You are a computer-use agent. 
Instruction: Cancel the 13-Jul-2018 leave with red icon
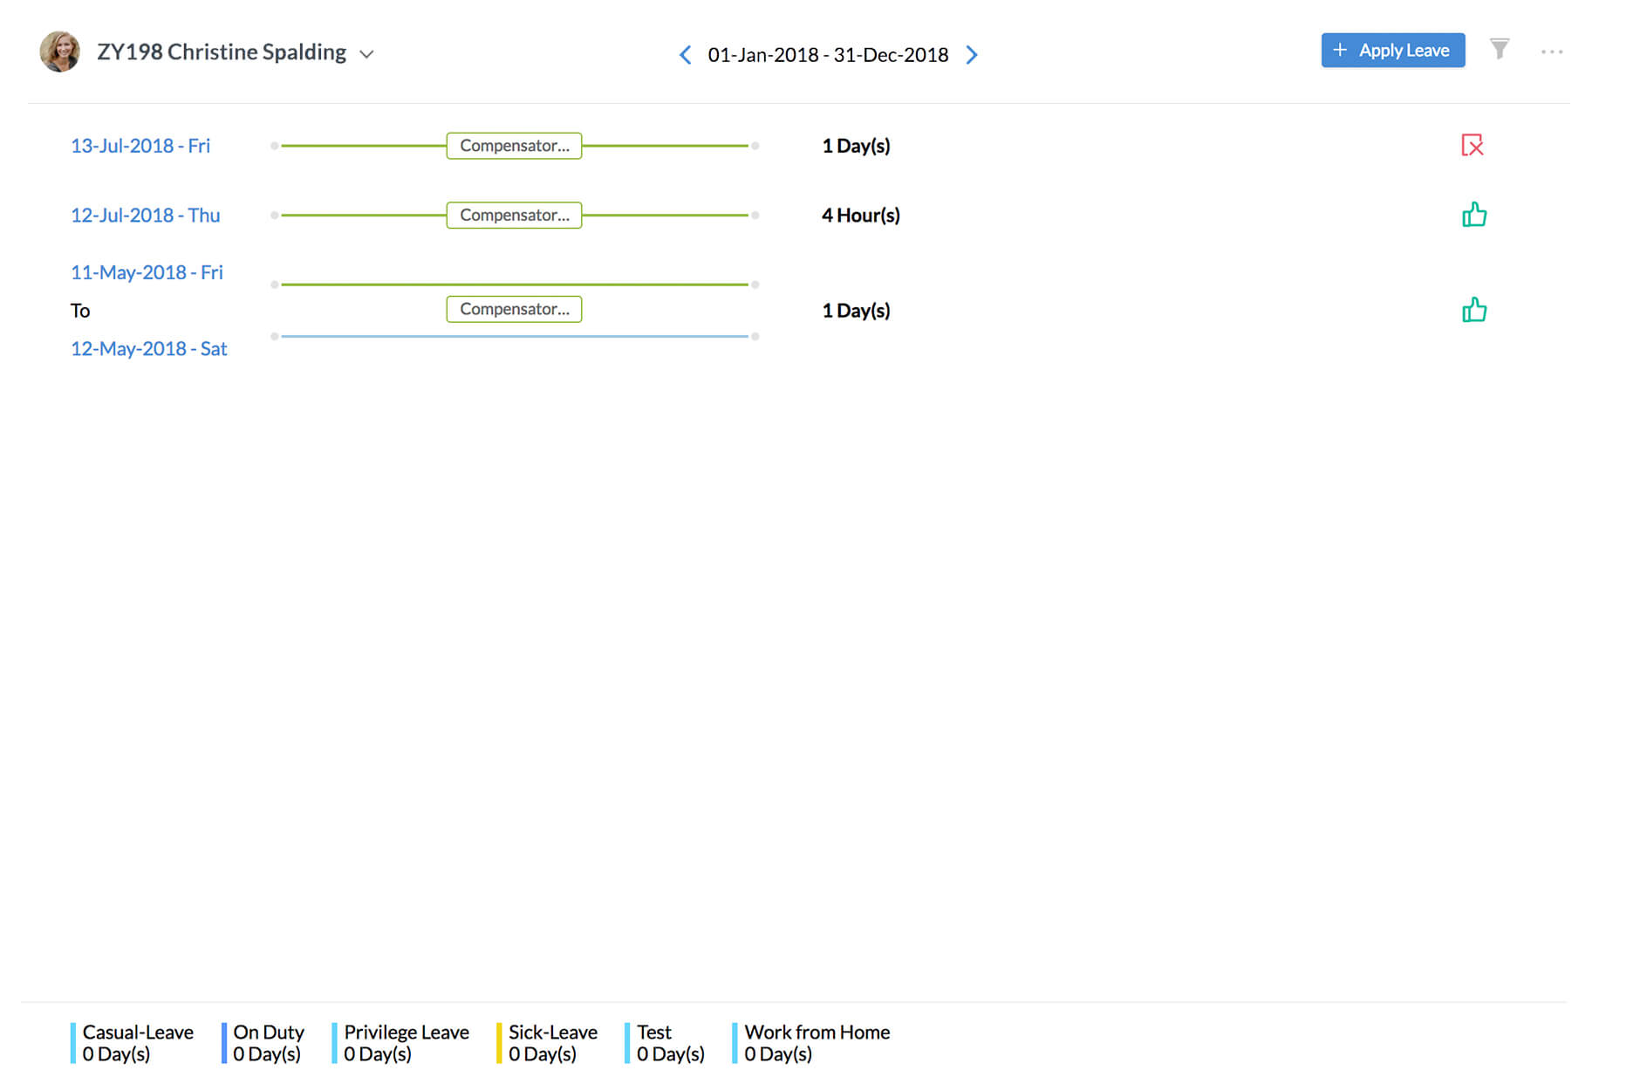point(1473,146)
